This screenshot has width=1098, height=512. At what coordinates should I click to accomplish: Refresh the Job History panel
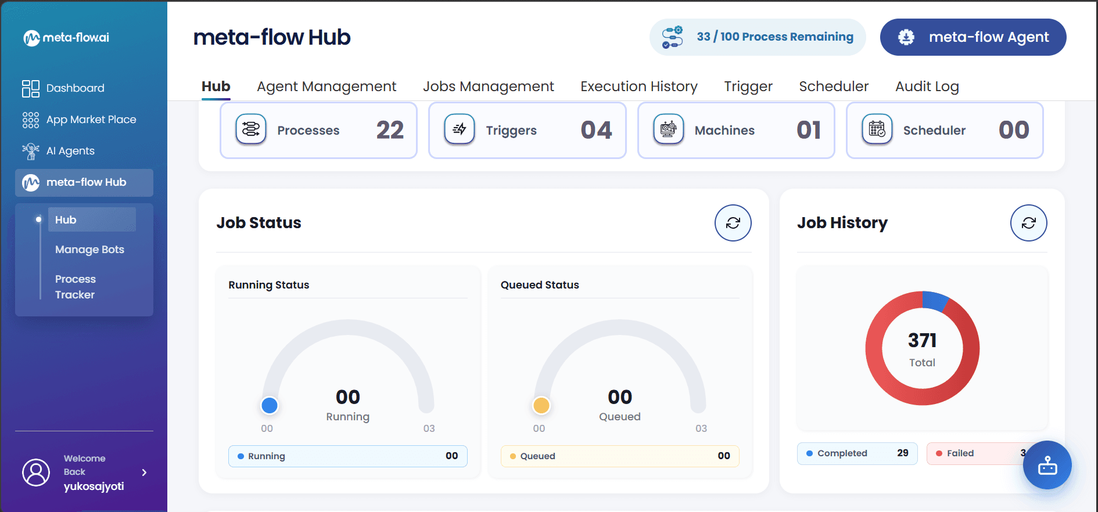pos(1029,223)
